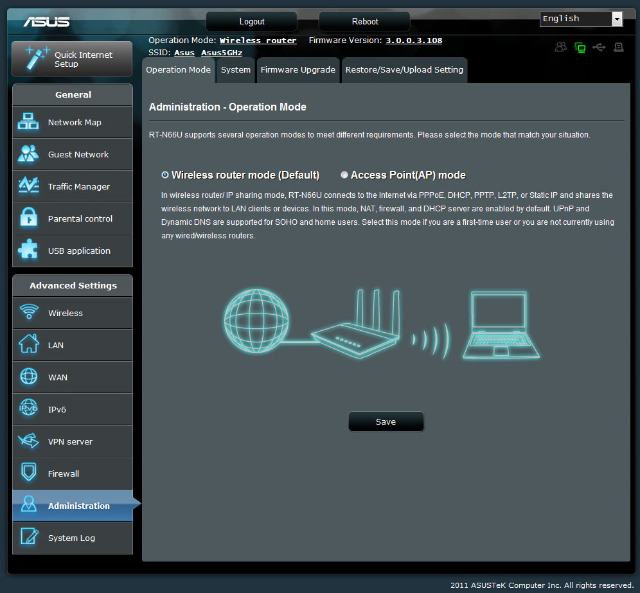Open the Parental control menu item
The height and width of the screenshot is (593, 640).
[x=73, y=218]
